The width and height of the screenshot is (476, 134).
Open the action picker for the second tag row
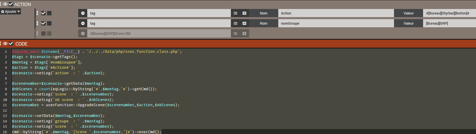236,23
